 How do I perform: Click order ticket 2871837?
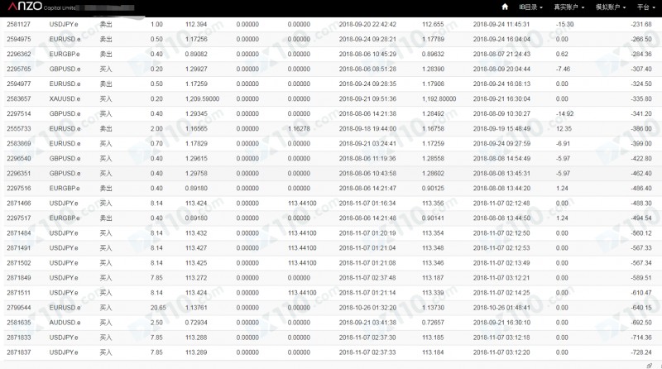19,352
